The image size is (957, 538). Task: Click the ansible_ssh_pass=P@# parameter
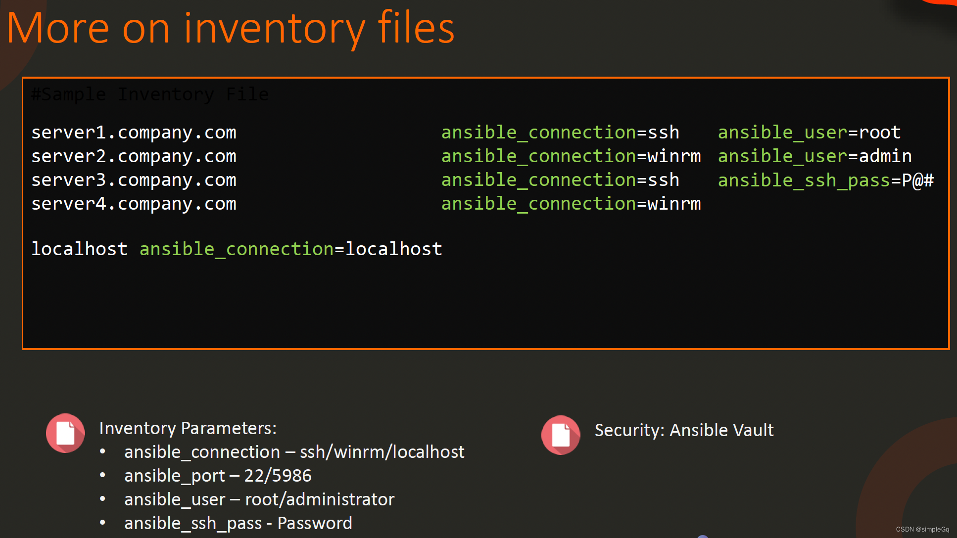(x=826, y=180)
